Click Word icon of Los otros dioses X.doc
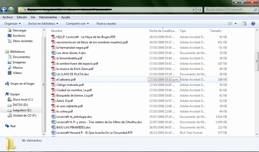259x152 pixels. pyautogui.click(x=53, y=53)
